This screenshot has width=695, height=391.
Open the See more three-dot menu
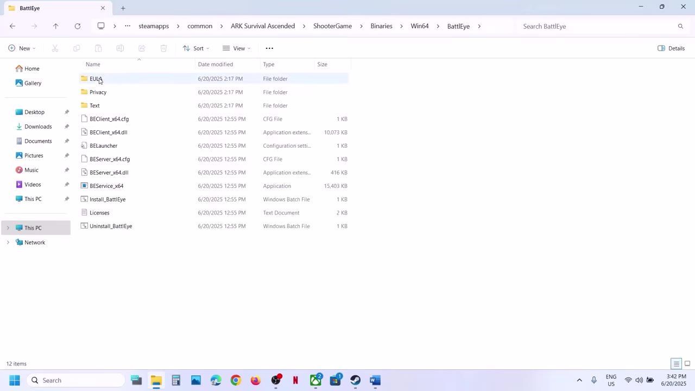click(x=269, y=48)
